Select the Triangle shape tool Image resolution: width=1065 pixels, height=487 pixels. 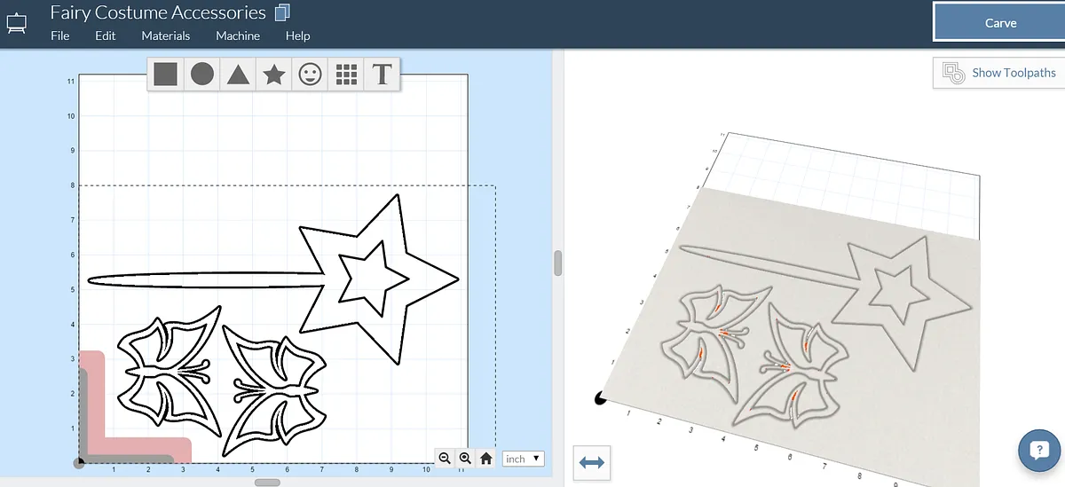click(x=238, y=75)
